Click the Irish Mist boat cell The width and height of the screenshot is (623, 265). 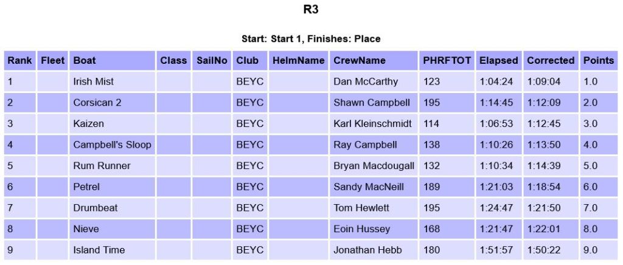[x=94, y=81]
